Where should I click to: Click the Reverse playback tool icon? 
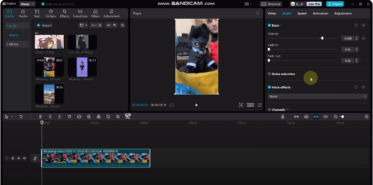89,117
